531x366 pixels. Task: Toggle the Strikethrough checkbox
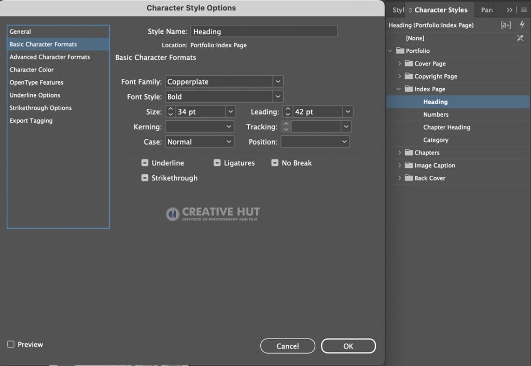[145, 178]
